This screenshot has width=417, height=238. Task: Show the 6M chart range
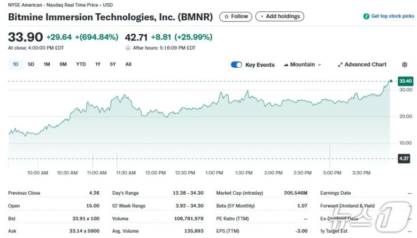coord(63,65)
